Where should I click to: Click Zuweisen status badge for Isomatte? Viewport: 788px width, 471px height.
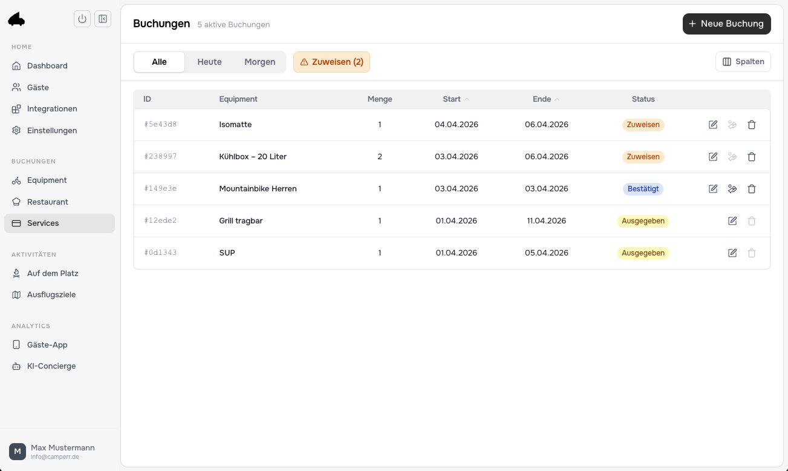coord(643,125)
